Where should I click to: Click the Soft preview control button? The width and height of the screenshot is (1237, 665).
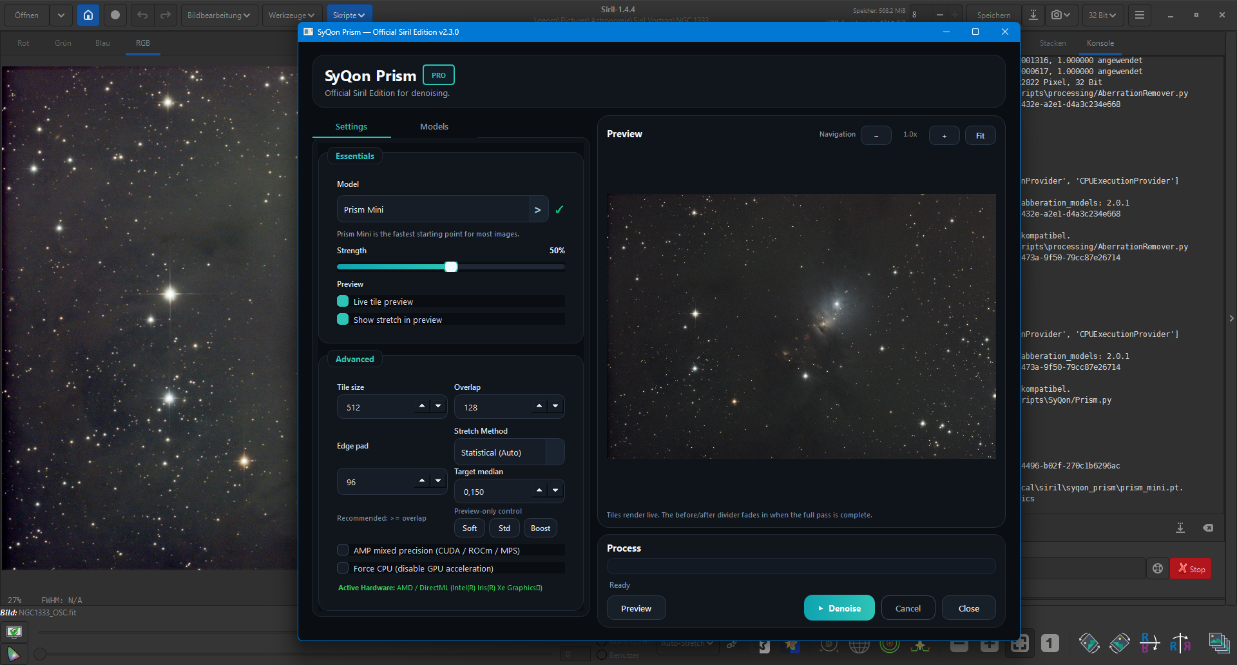[470, 528]
